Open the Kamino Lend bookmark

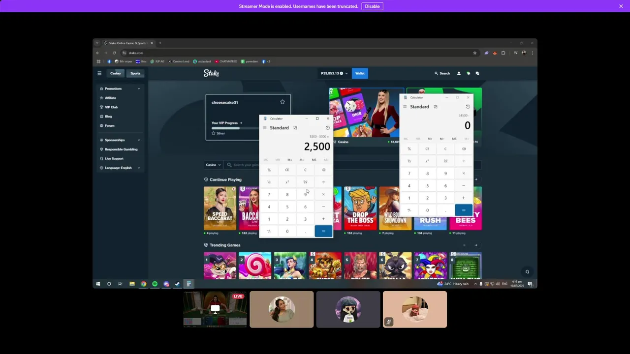pyautogui.click(x=179, y=61)
